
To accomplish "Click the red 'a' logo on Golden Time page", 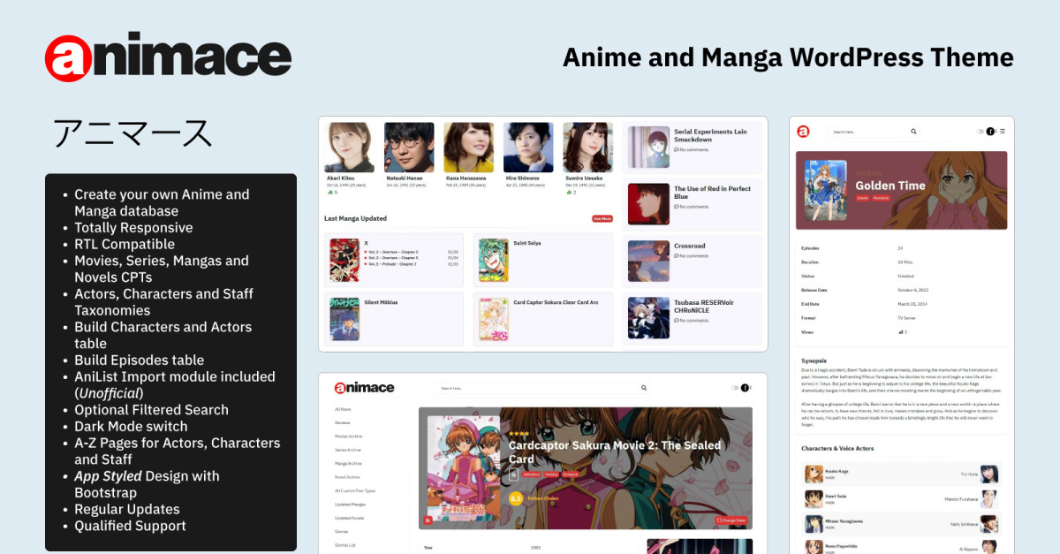I will point(803,132).
